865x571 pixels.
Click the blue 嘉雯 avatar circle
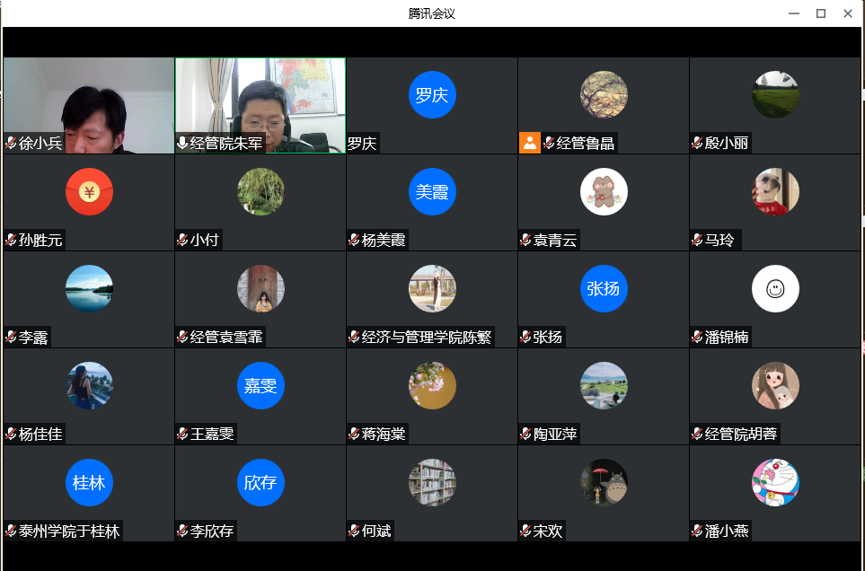[260, 385]
